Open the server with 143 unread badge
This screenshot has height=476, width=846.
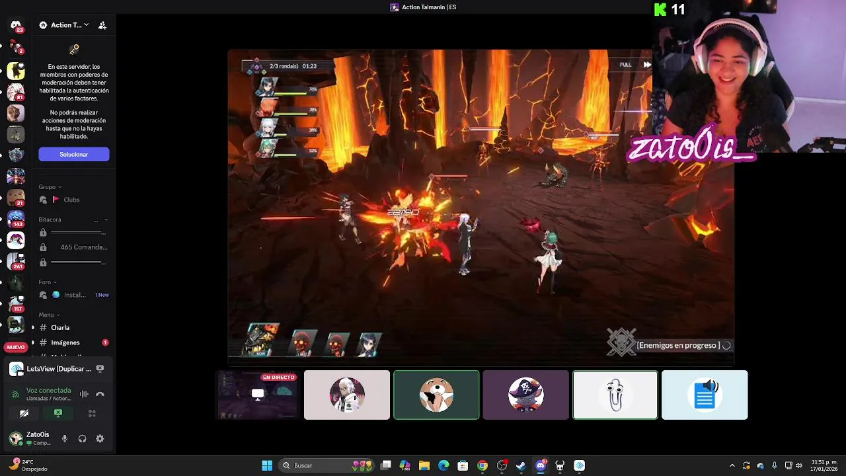(x=16, y=219)
